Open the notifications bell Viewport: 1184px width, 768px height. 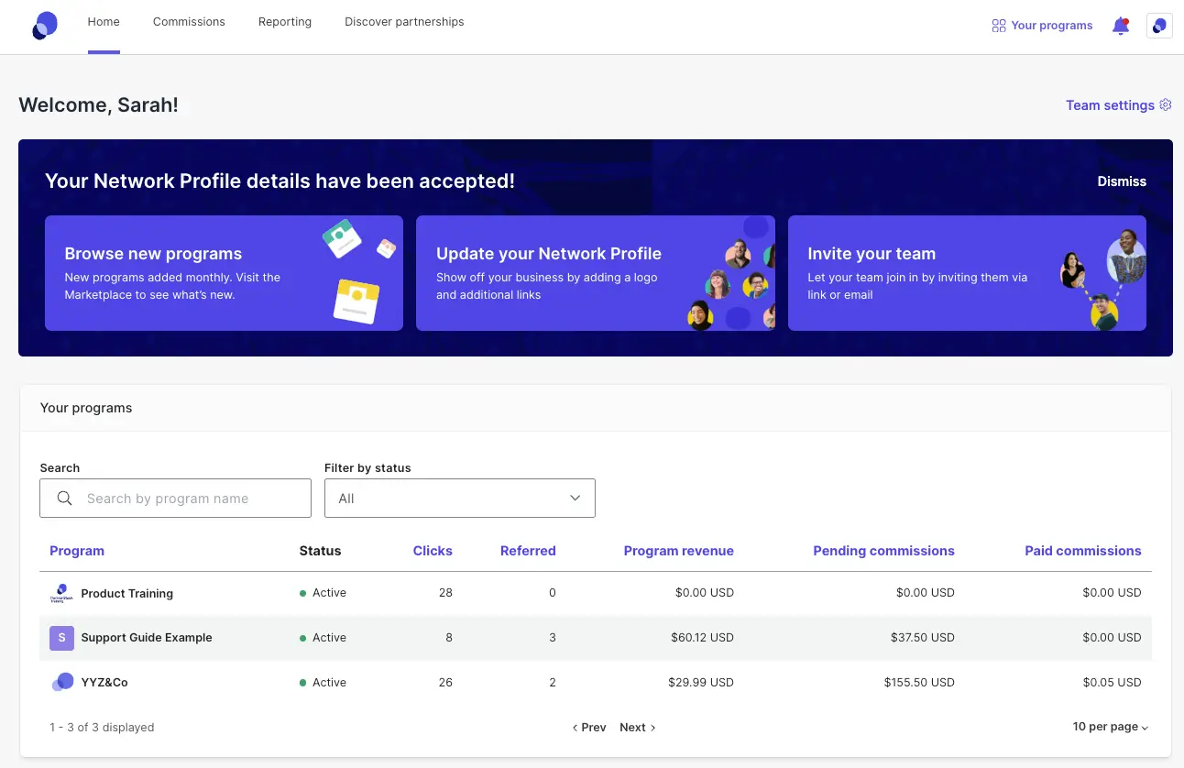pyautogui.click(x=1120, y=26)
